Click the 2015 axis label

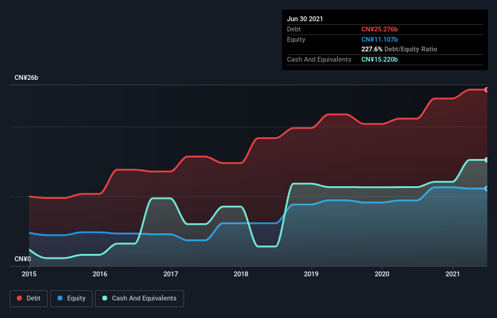tap(29, 274)
